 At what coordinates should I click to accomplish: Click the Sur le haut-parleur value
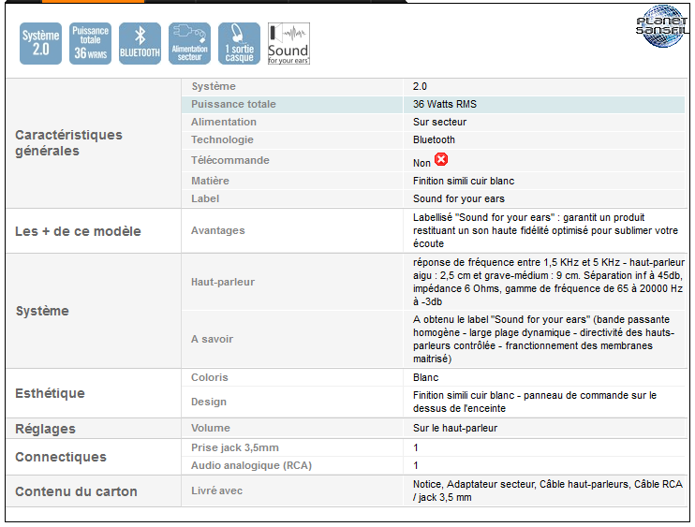tap(455, 428)
